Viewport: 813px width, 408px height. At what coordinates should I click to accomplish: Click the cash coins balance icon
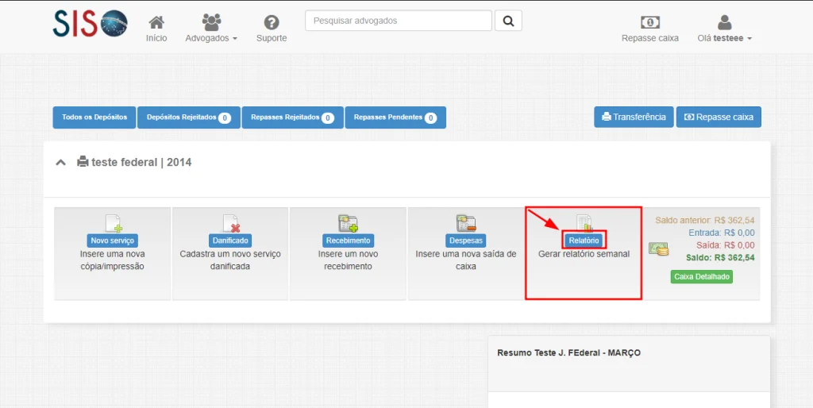[658, 248]
